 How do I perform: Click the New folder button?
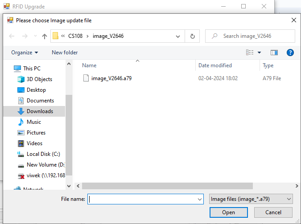(65, 53)
